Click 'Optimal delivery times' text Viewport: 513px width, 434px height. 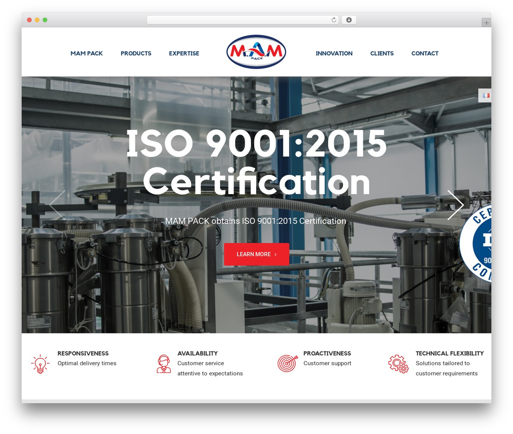pos(87,363)
